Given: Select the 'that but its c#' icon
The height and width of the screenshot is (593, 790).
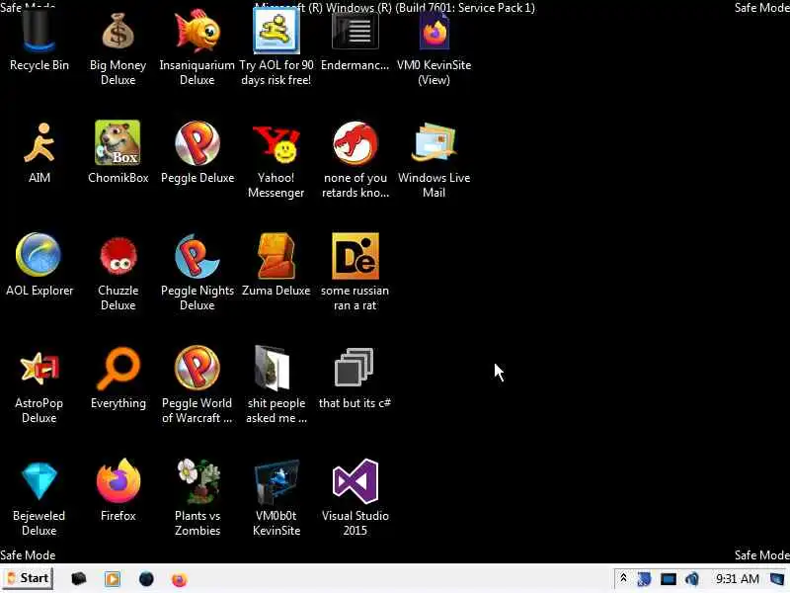Looking at the screenshot, I should pyautogui.click(x=355, y=367).
